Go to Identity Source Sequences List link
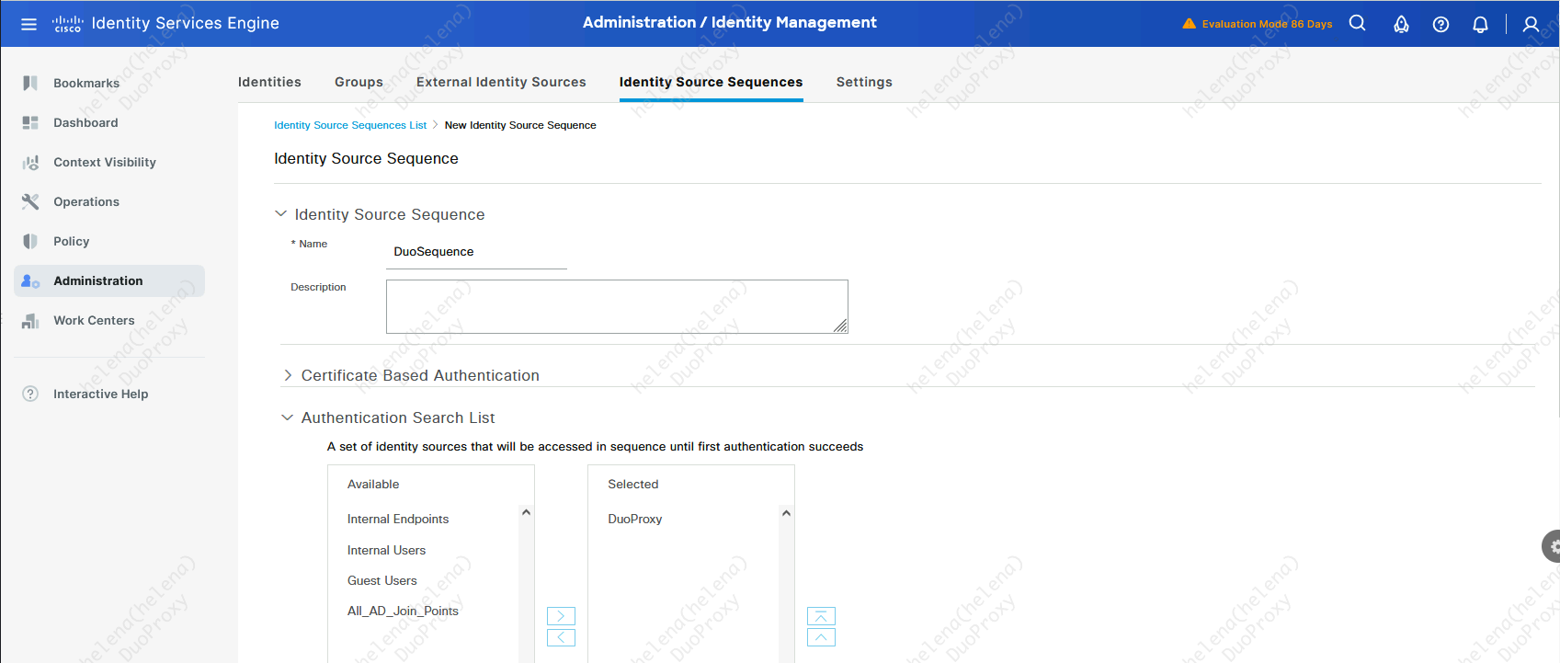The height and width of the screenshot is (663, 1560). (x=350, y=125)
